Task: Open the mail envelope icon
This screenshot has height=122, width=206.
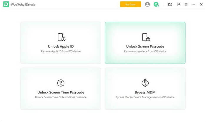Action: 170,4
